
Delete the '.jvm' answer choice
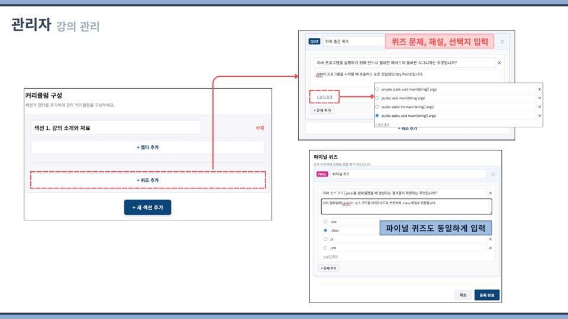click(490, 248)
